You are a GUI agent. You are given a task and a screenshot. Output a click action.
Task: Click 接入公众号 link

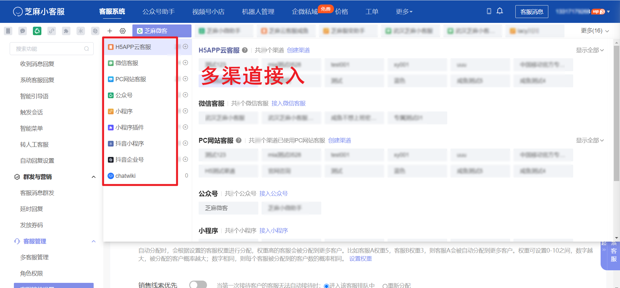point(273,193)
